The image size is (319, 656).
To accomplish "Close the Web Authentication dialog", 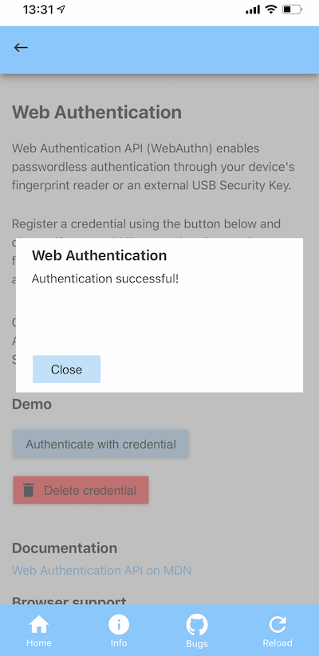I will [66, 369].
